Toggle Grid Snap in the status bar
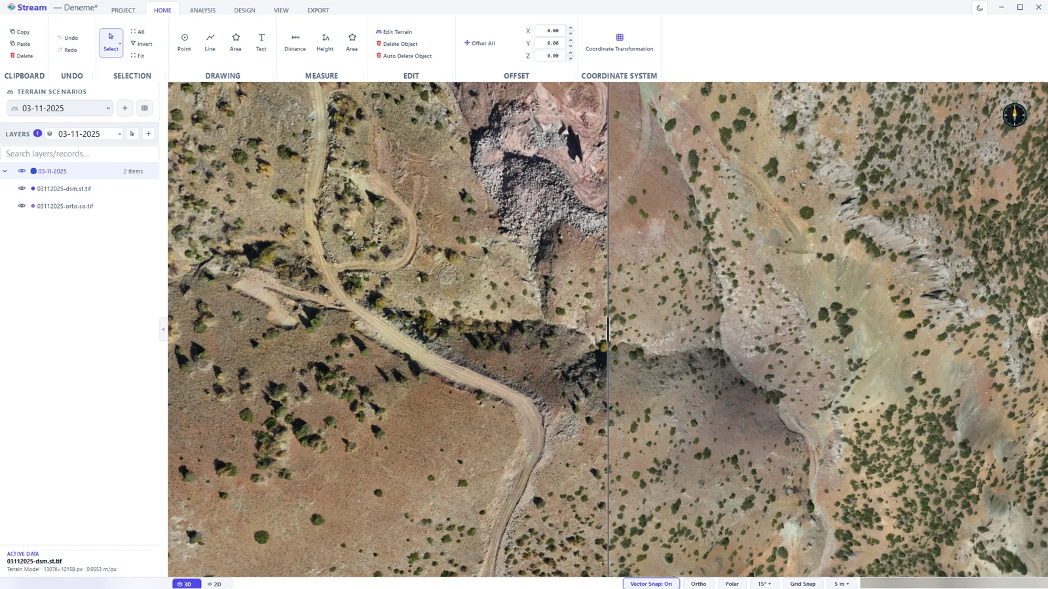This screenshot has width=1048, height=589. 802,584
